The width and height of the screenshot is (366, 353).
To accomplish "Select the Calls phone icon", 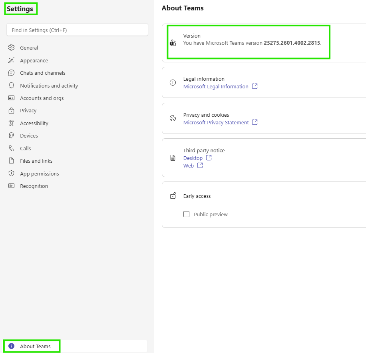I will point(12,148).
